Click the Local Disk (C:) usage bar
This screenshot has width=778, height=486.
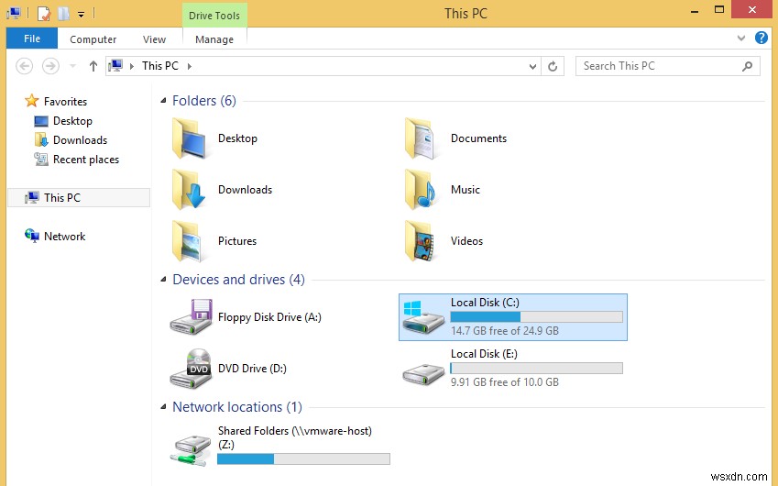pyautogui.click(x=536, y=316)
